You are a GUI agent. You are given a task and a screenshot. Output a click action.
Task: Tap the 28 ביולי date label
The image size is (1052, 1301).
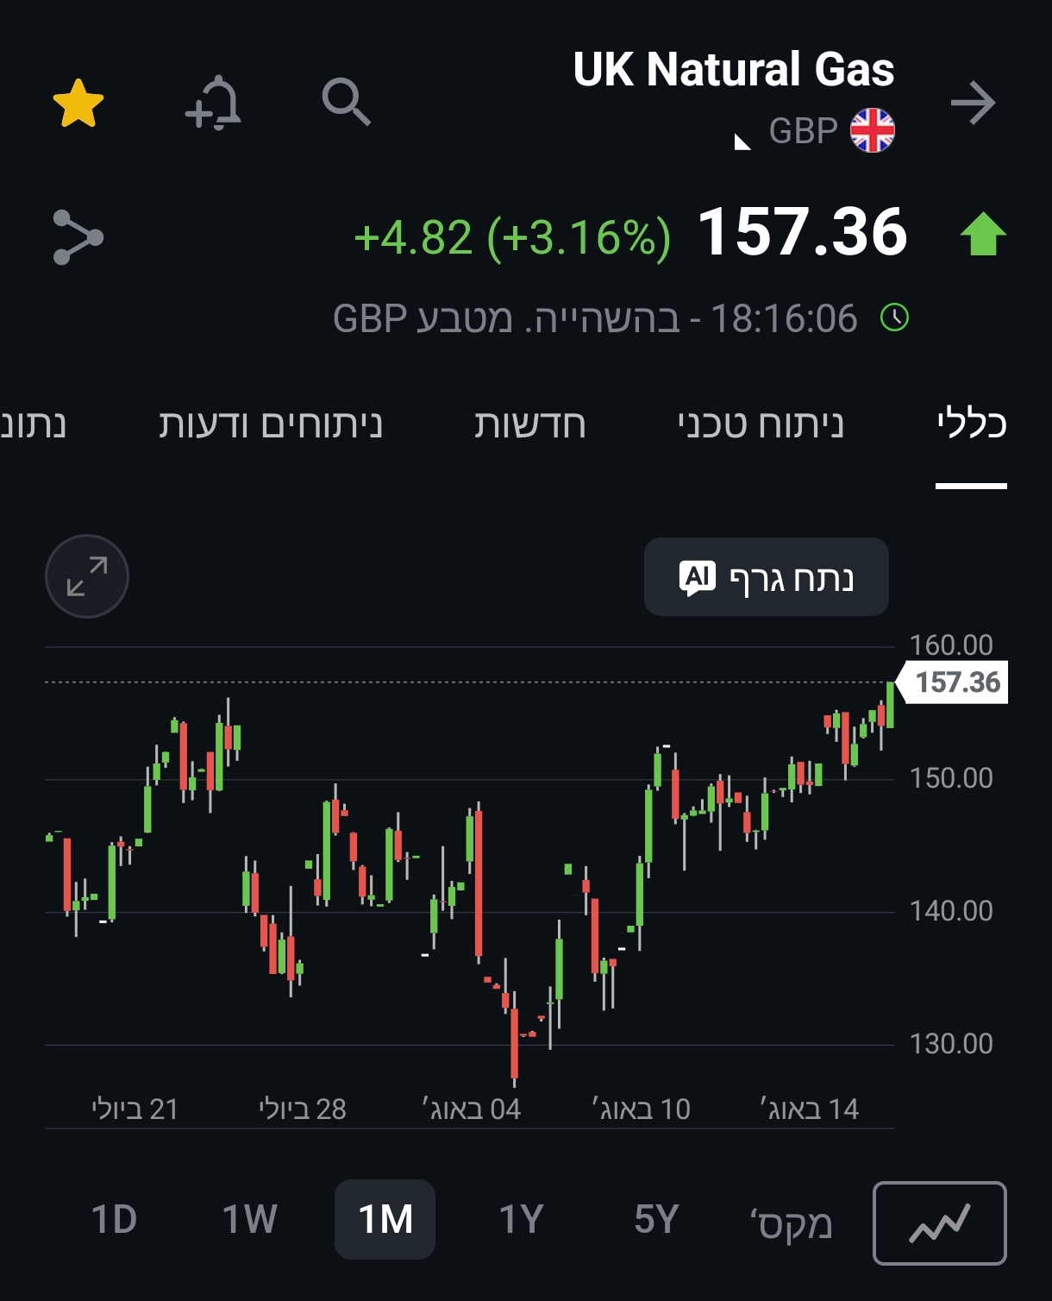303,1109
